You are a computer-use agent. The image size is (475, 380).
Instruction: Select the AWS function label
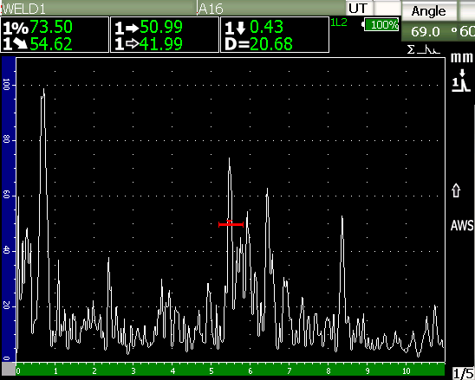[461, 225]
